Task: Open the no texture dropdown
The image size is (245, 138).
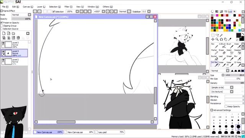Action: [x=232, y=92]
